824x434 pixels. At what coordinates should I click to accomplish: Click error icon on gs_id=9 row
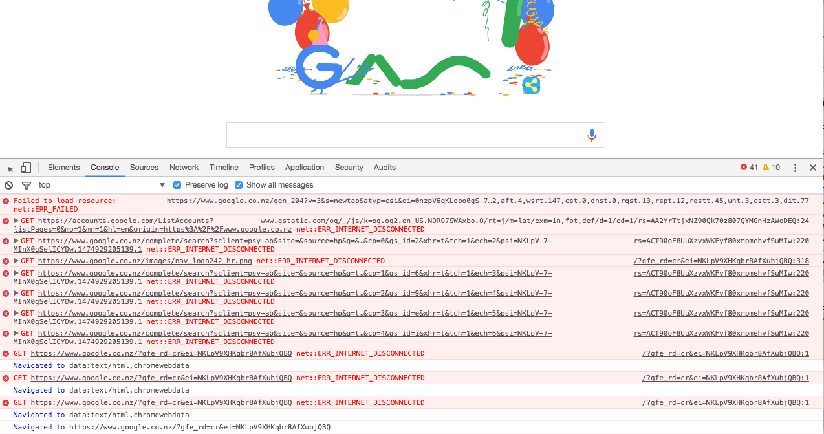pos(6,294)
